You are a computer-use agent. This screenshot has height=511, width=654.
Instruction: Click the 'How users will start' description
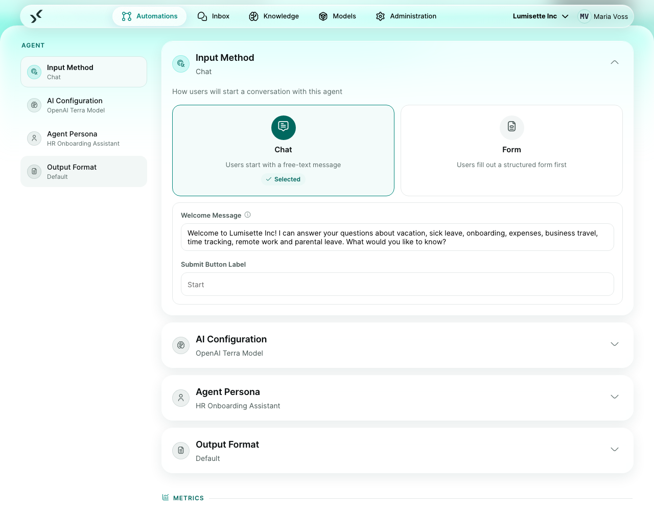[257, 91]
